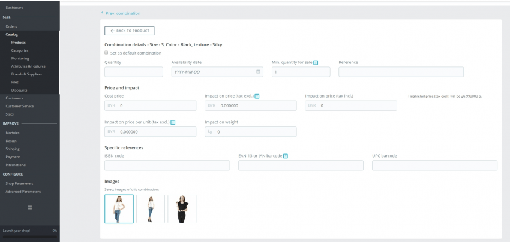The height and width of the screenshot is (242, 510).
Task: Select Products in the Catalog submenu
Action: [18, 42]
